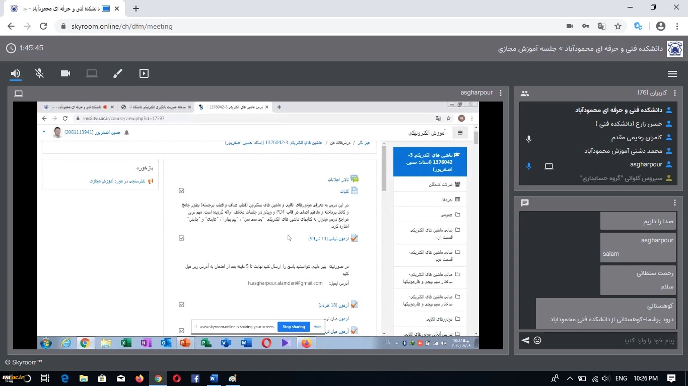Open asgharpour screen panel options menu

(500, 93)
